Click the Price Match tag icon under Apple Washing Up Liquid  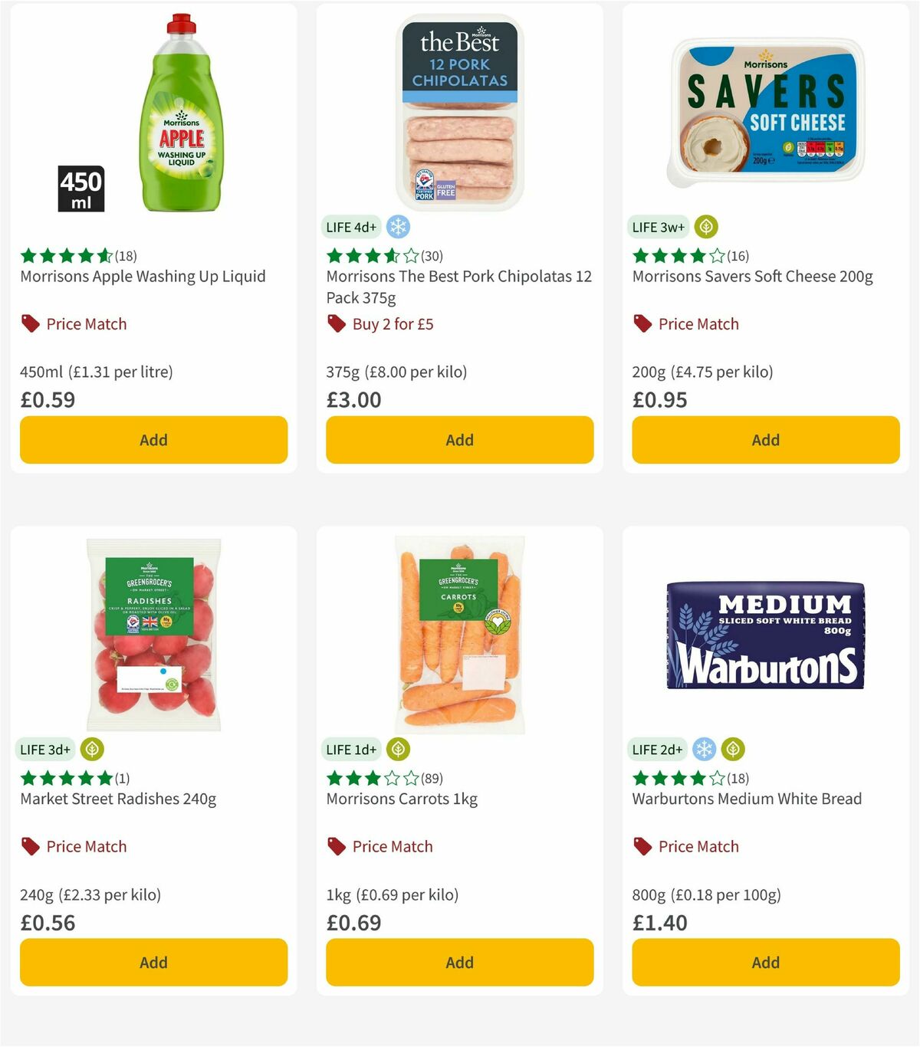point(31,323)
